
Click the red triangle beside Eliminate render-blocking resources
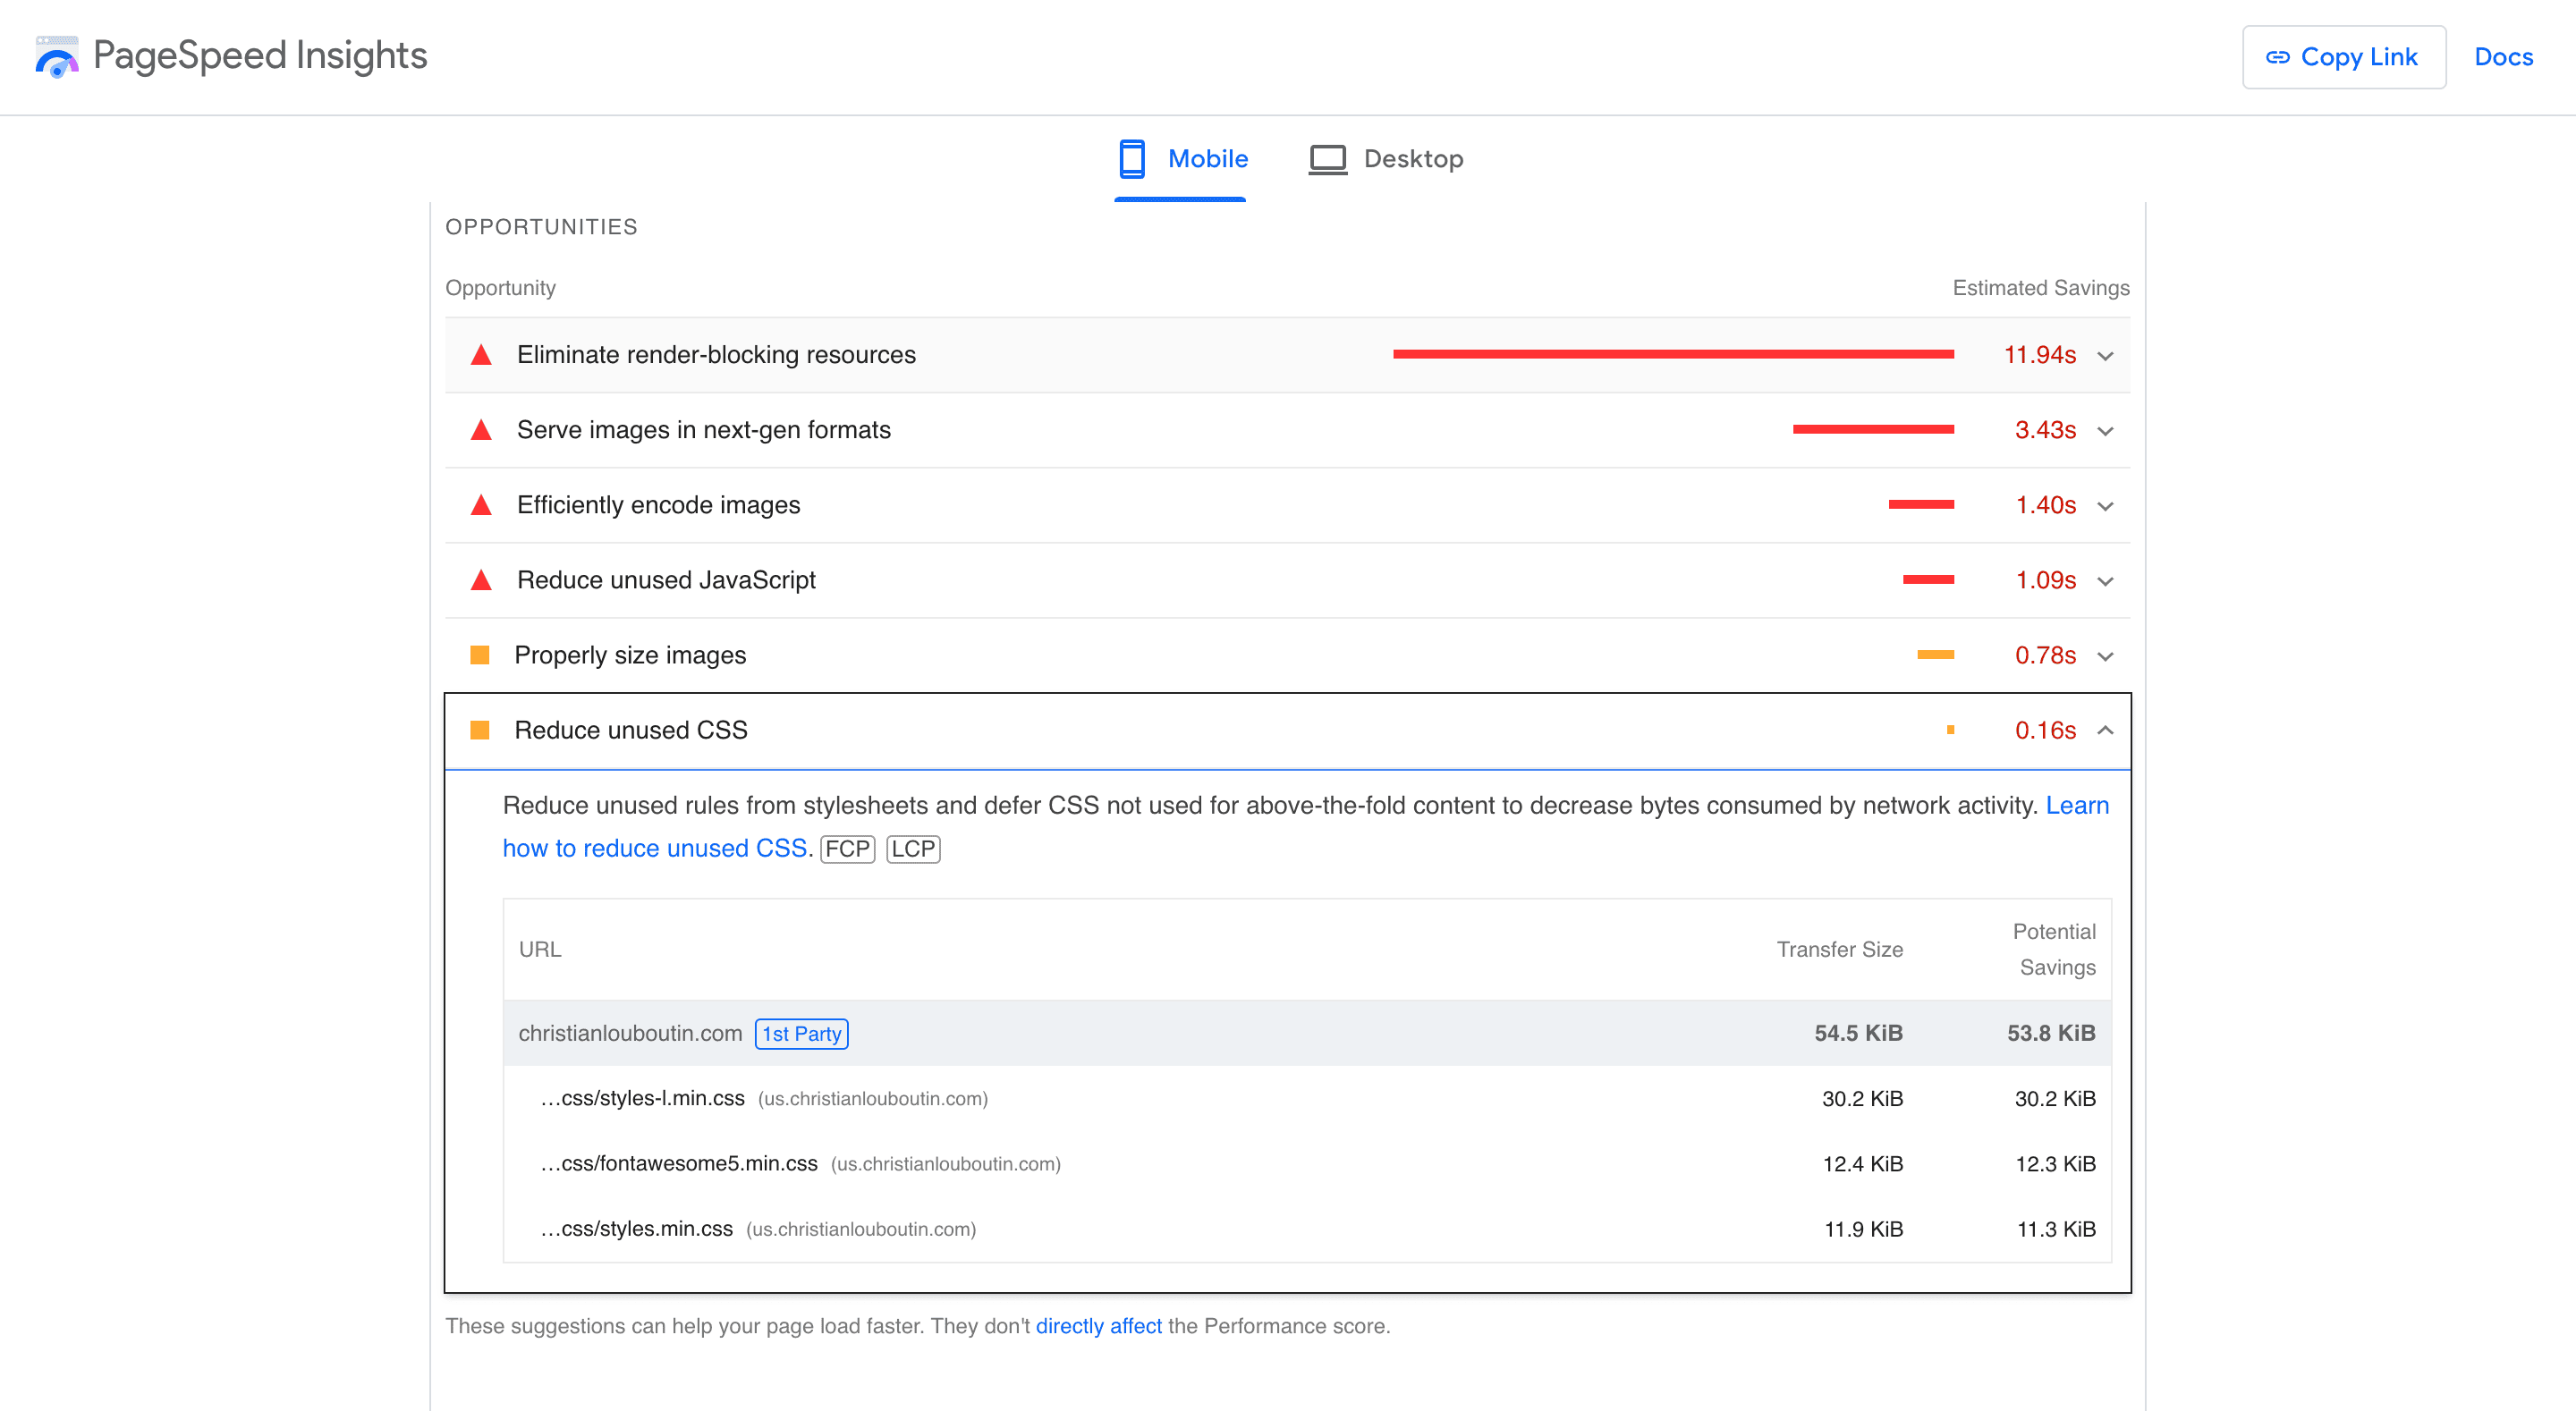(482, 354)
